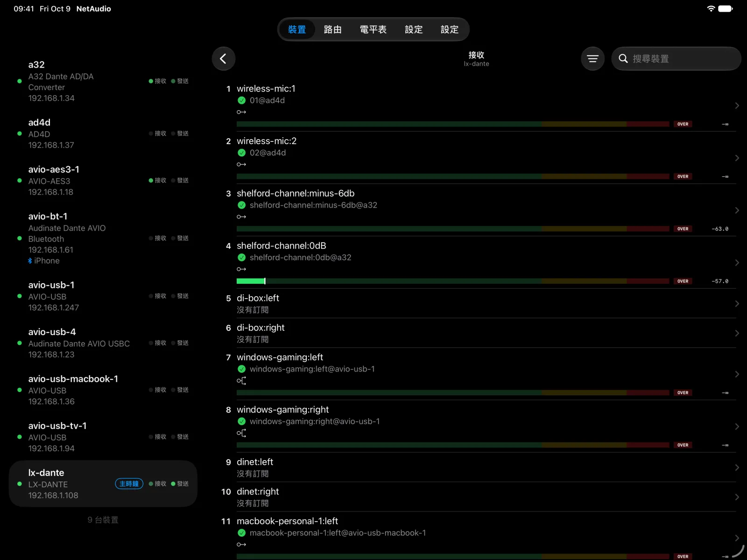This screenshot has height=560, width=747.
Task: Click green check beside 01@ad4d subscription
Action: pos(242,100)
